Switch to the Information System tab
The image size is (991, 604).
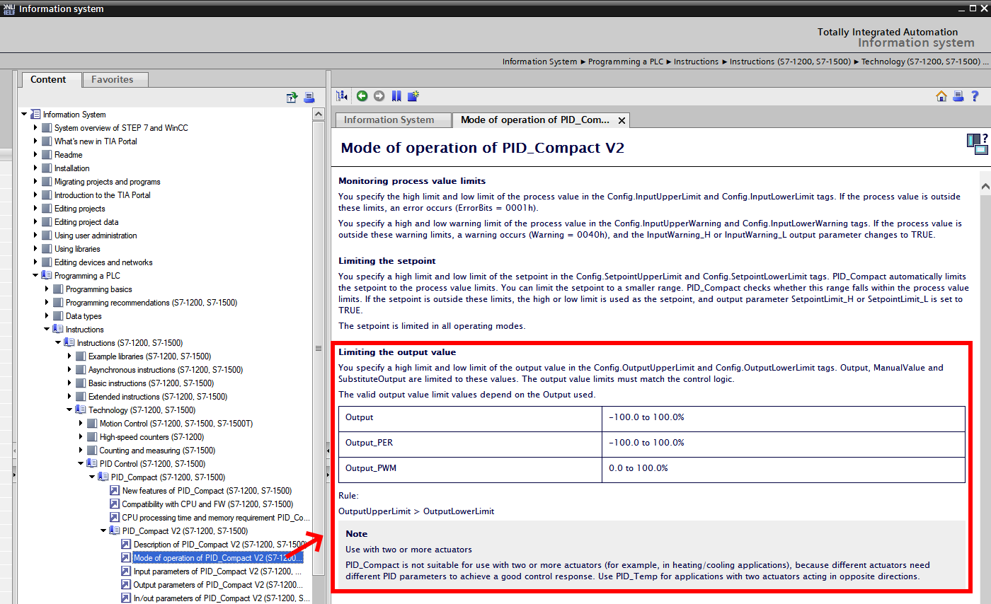point(389,120)
